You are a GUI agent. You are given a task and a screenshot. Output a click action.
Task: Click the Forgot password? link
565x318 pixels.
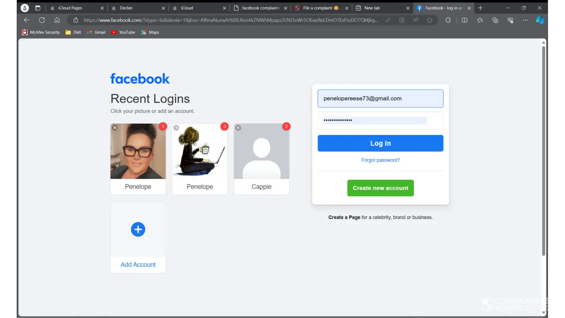pos(380,160)
